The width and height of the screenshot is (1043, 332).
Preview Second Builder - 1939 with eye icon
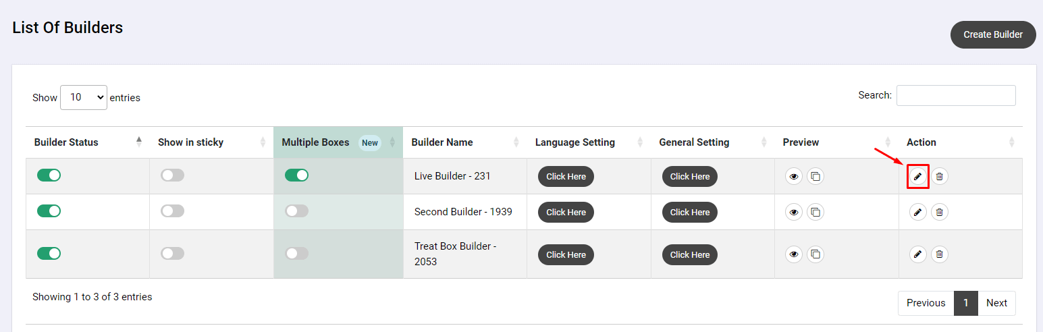click(x=794, y=212)
